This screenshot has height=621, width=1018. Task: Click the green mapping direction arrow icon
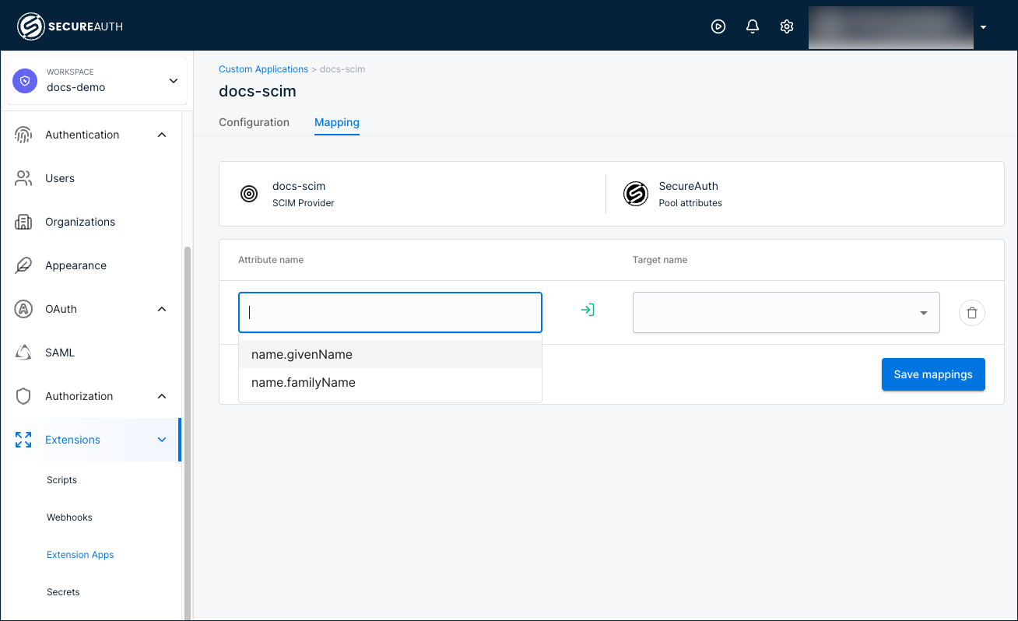[x=588, y=310]
